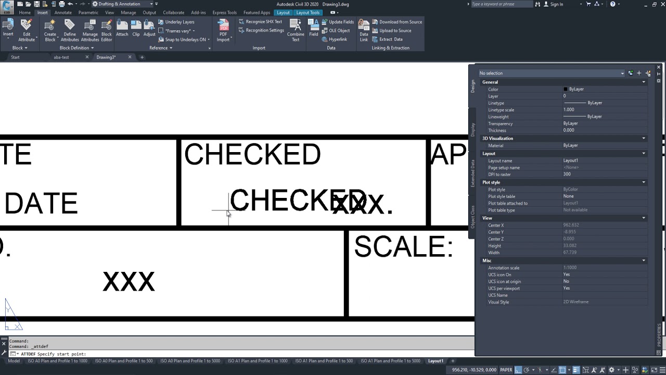Click the Attach reference icon

click(x=122, y=29)
